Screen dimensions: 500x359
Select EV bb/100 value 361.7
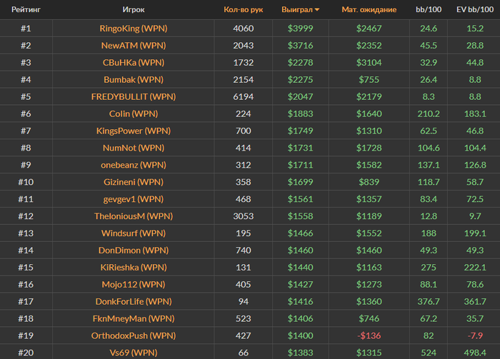coord(475,302)
